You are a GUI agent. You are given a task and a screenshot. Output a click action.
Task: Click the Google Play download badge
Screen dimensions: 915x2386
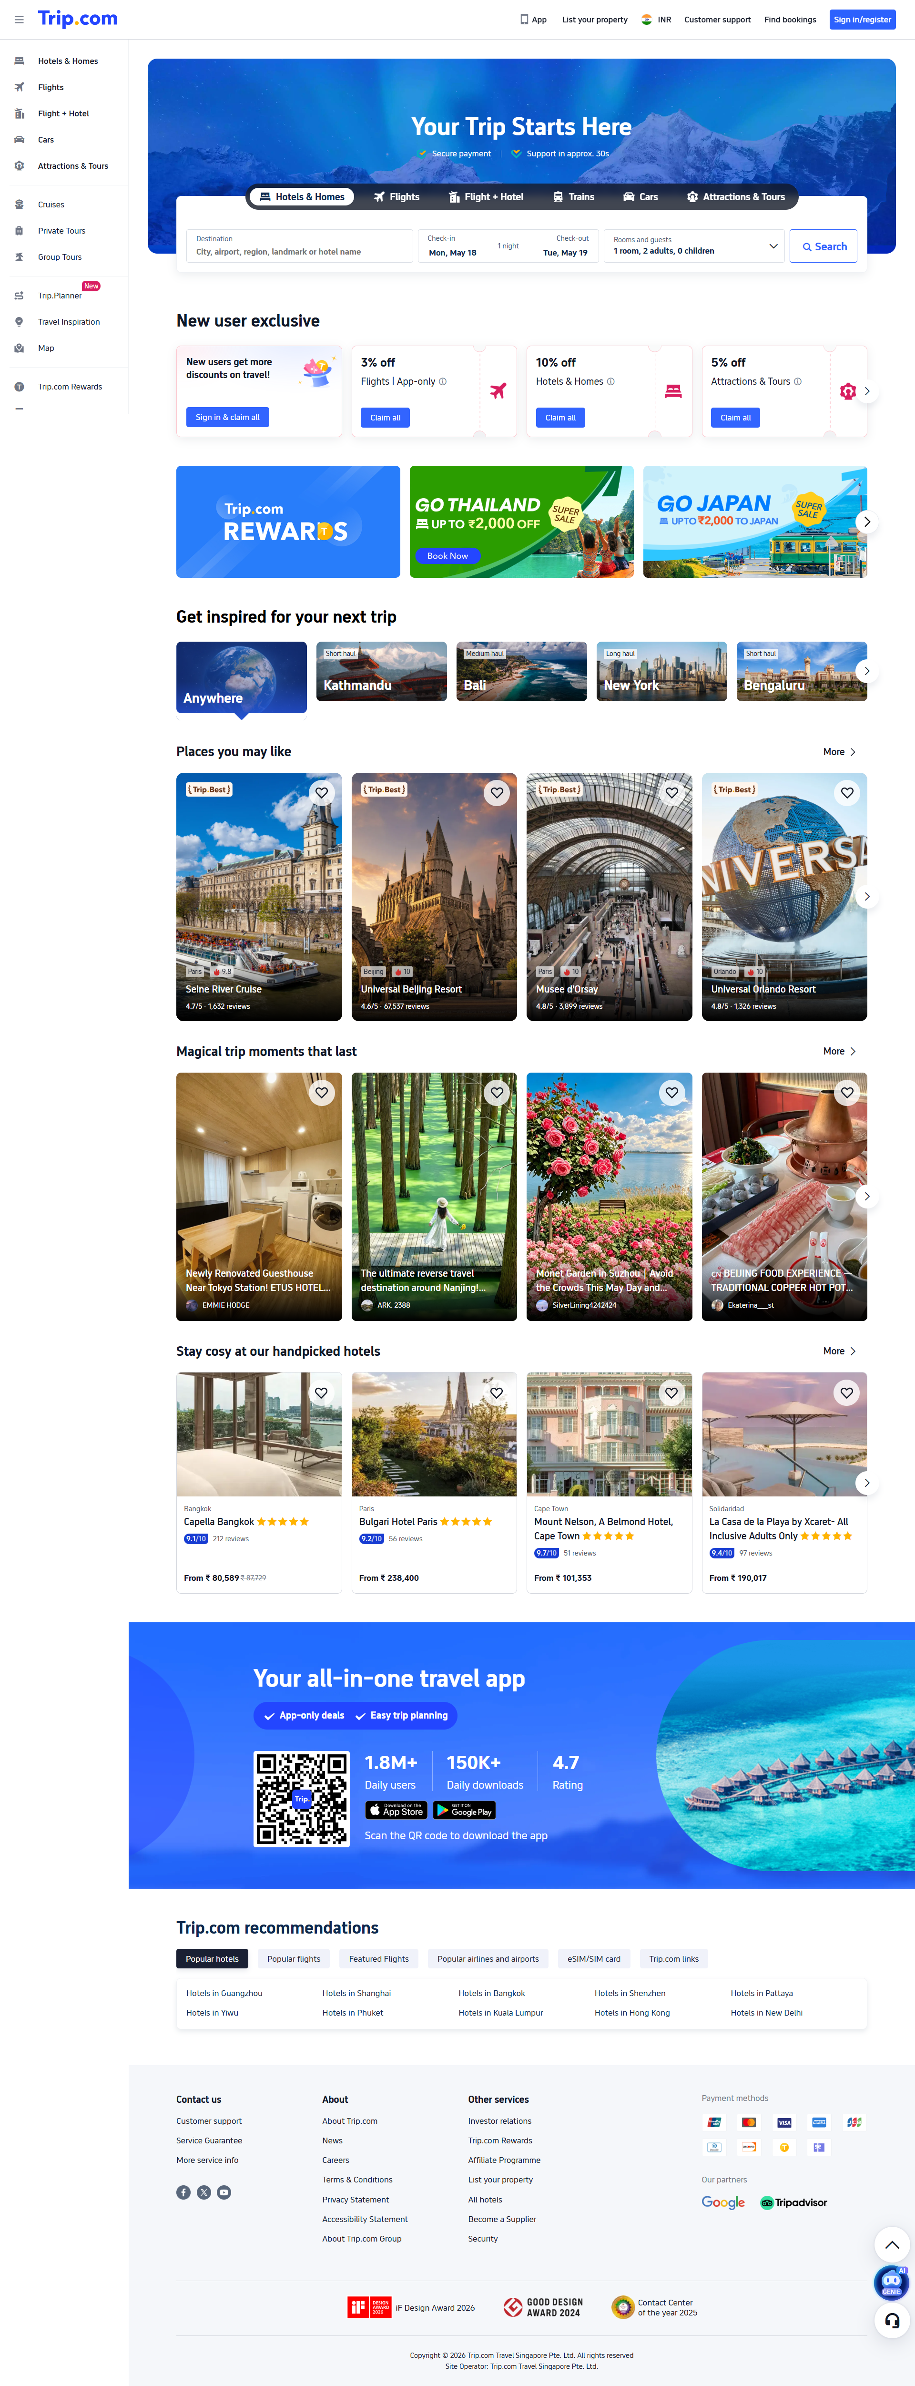[x=464, y=1810]
